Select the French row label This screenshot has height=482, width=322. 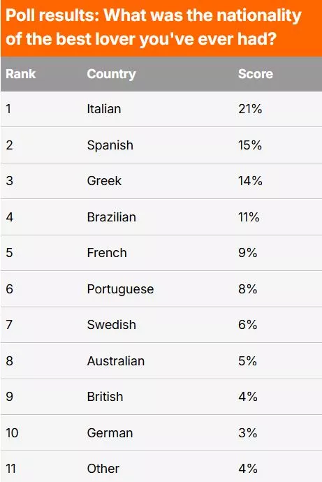pos(107,253)
